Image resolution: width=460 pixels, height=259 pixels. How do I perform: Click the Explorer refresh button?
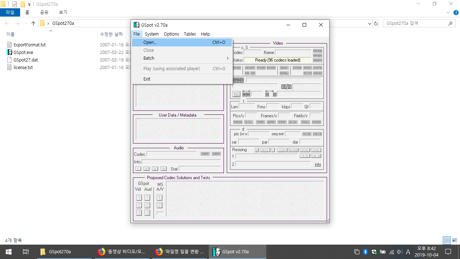point(376,23)
